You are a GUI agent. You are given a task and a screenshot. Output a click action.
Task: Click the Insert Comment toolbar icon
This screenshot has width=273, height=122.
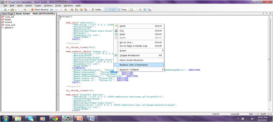pyautogui.click(x=85, y=10)
